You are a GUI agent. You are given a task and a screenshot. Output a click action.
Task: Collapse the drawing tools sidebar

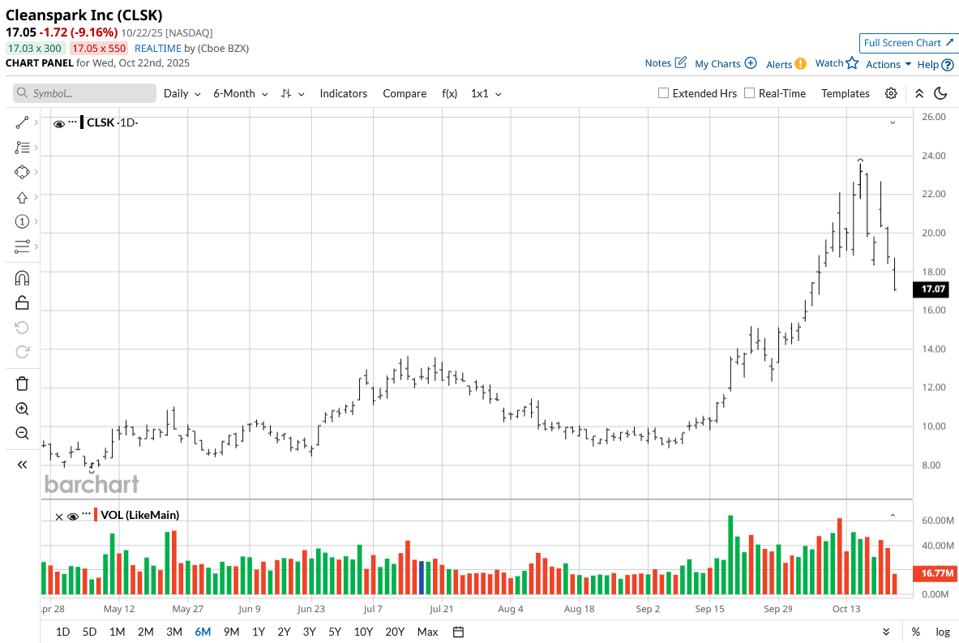tap(22, 465)
